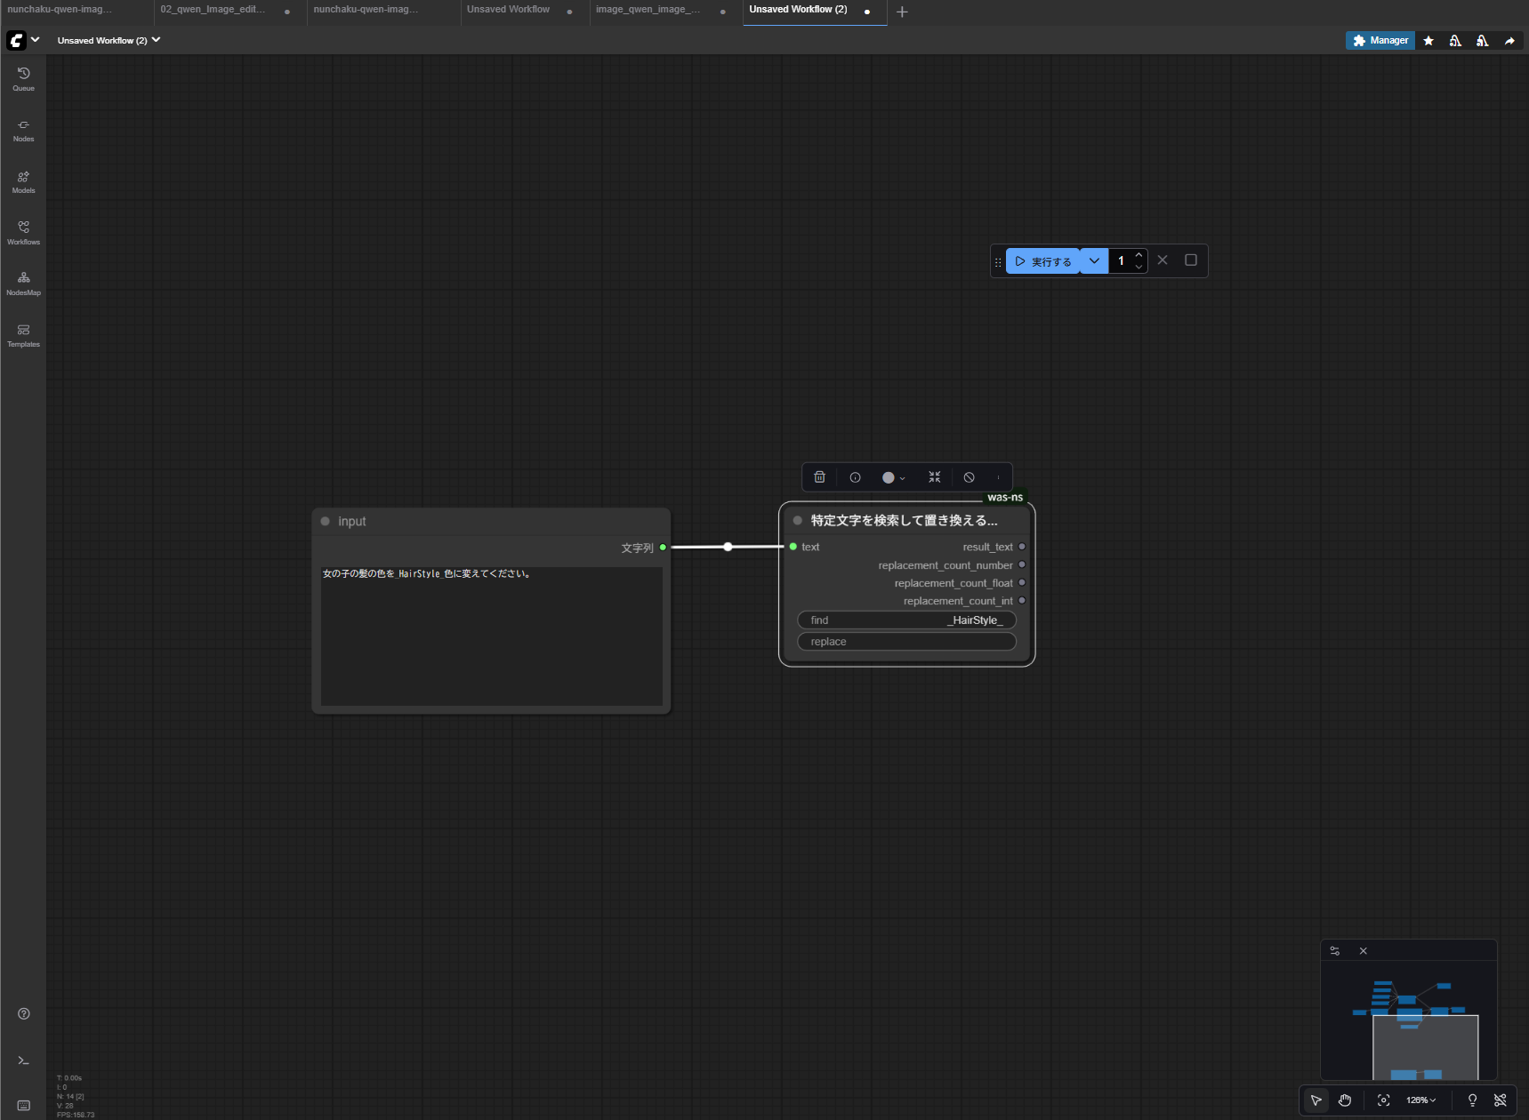The height and width of the screenshot is (1120, 1529).
Task: Click the link midpoint dot between nodes
Action: (x=728, y=547)
